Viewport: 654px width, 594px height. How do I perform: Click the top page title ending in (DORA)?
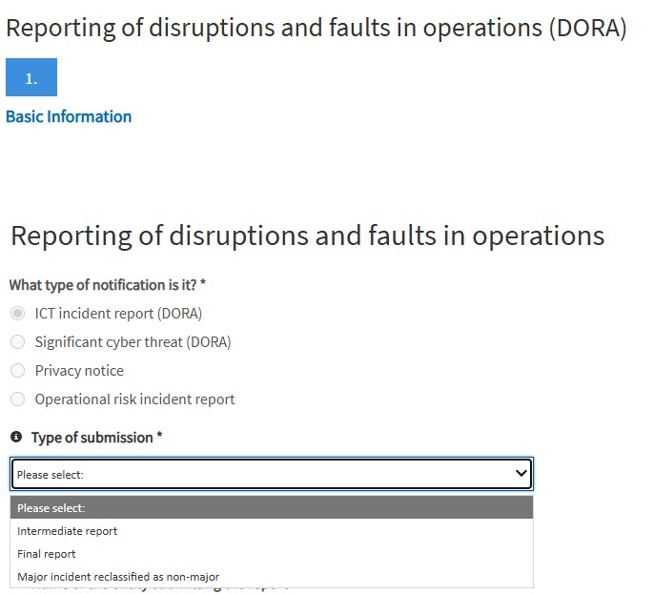click(316, 28)
